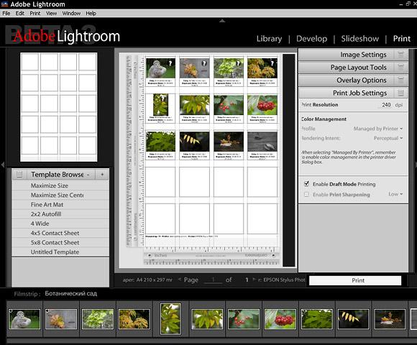This screenshot has width=417, height=345.
Task: Open the sharpening Low dropdown
Action: tap(395, 194)
